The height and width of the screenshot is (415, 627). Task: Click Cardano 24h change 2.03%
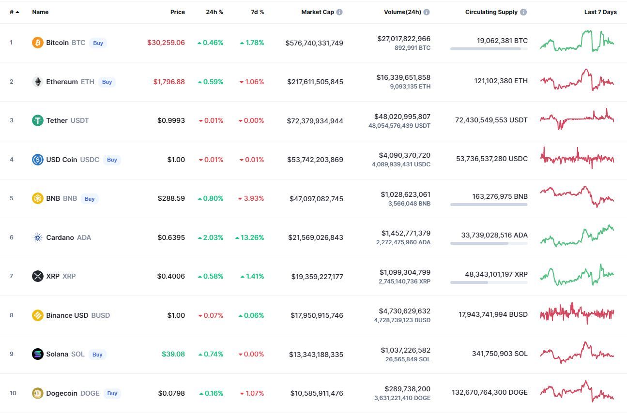[211, 237]
